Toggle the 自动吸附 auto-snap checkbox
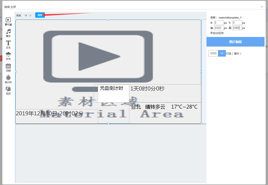Image resolution: width=268 pixels, height=185 pixels. pos(211,33)
